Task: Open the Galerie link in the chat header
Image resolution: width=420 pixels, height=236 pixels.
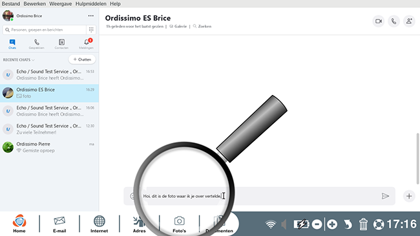Action: pyautogui.click(x=178, y=27)
